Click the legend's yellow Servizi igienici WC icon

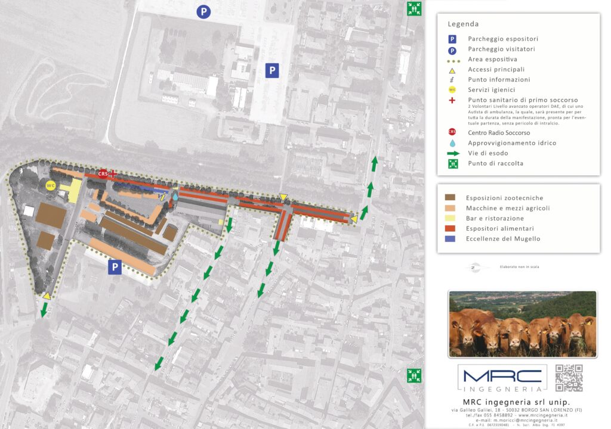point(452,90)
